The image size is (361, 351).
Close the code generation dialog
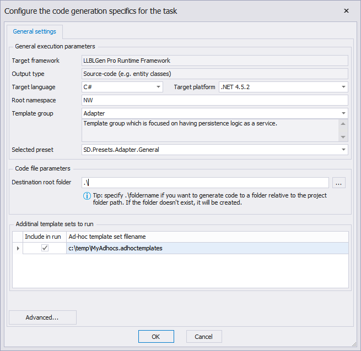pyautogui.click(x=346, y=11)
